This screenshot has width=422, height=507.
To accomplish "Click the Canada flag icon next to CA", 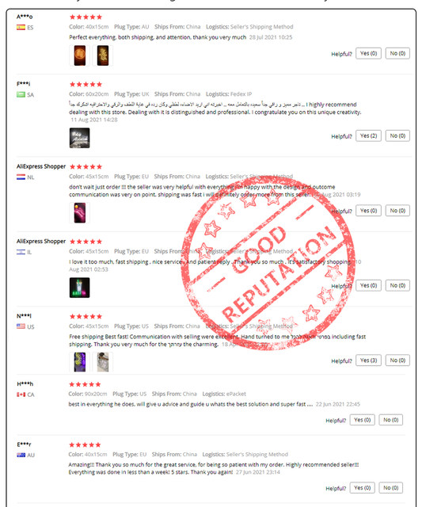I will point(21,395).
